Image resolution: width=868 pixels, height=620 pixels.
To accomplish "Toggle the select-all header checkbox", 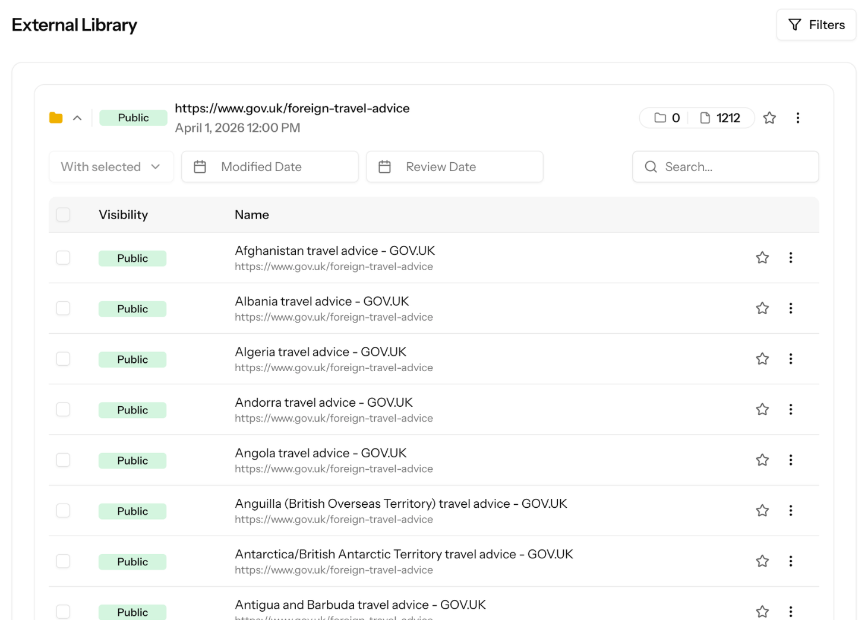I will pyautogui.click(x=63, y=214).
